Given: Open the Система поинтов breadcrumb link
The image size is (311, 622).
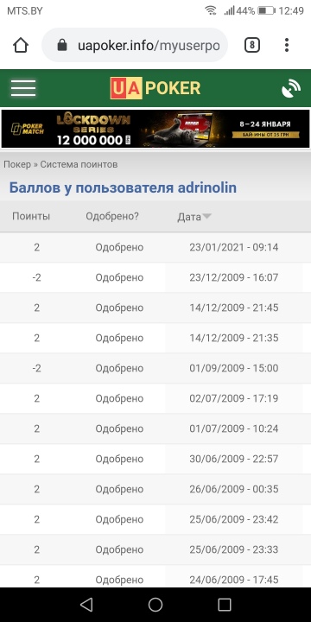Looking at the screenshot, I should pos(79,164).
